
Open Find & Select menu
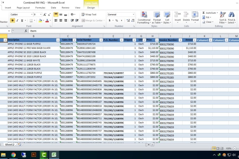231,18
